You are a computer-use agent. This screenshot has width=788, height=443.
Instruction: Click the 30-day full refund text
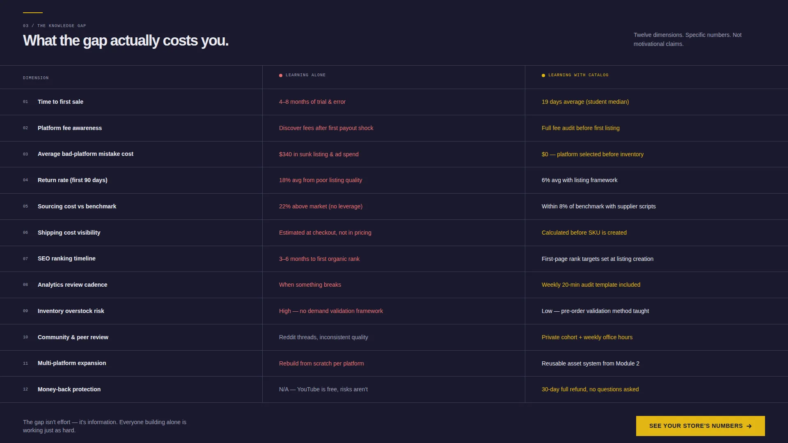pos(590,389)
